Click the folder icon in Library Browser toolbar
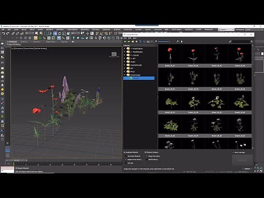Image resolution: width=264 pixels, height=198 pixels. (133, 42)
